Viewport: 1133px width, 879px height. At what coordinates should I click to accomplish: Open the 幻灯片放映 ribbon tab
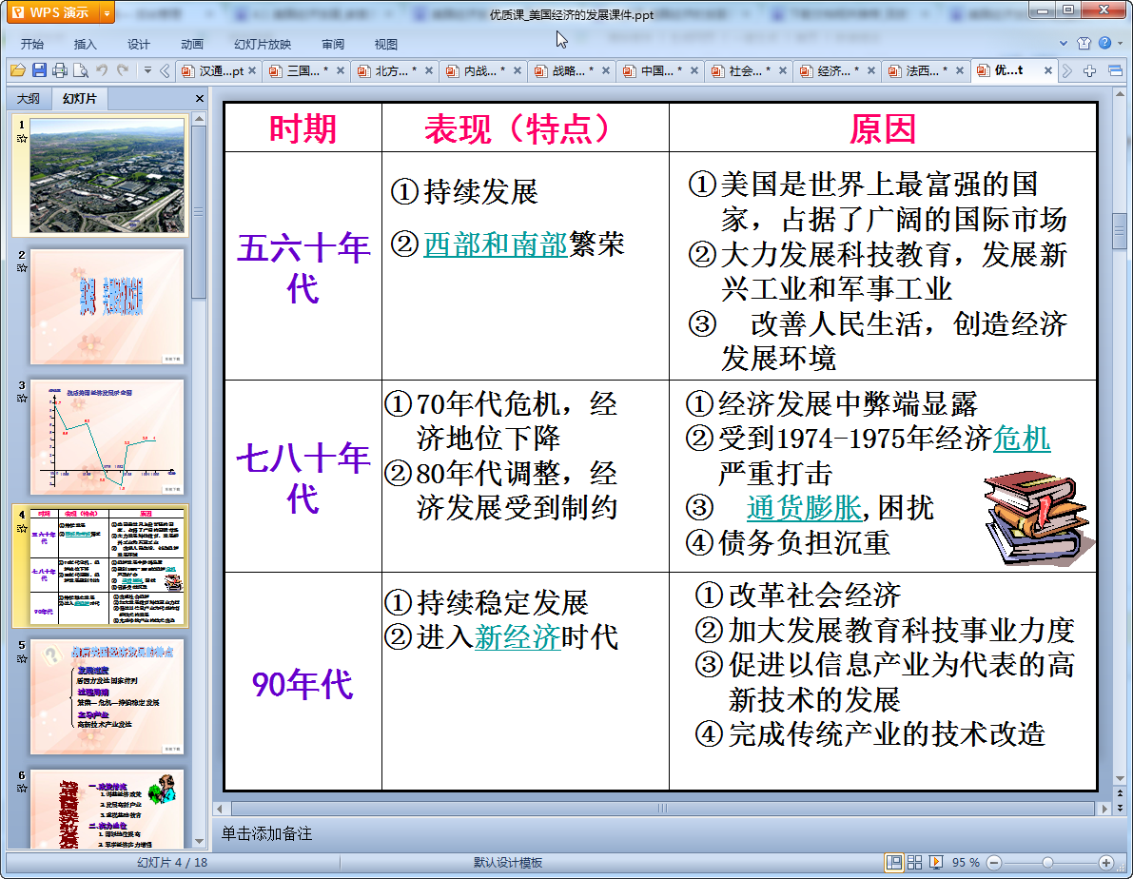pyautogui.click(x=263, y=44)
